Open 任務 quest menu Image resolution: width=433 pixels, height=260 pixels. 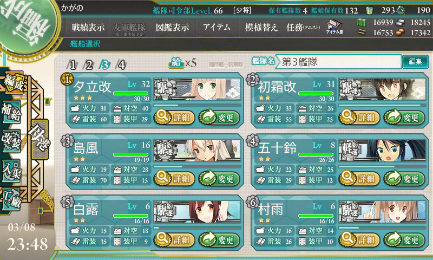click(x=303, y=27)
